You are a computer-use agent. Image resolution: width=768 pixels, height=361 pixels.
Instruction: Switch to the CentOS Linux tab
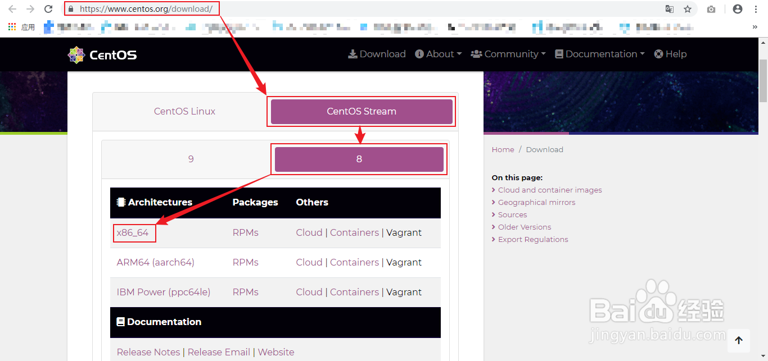coord(184,111)
